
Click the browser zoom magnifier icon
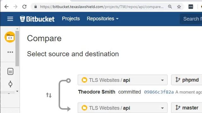[170, 7]
